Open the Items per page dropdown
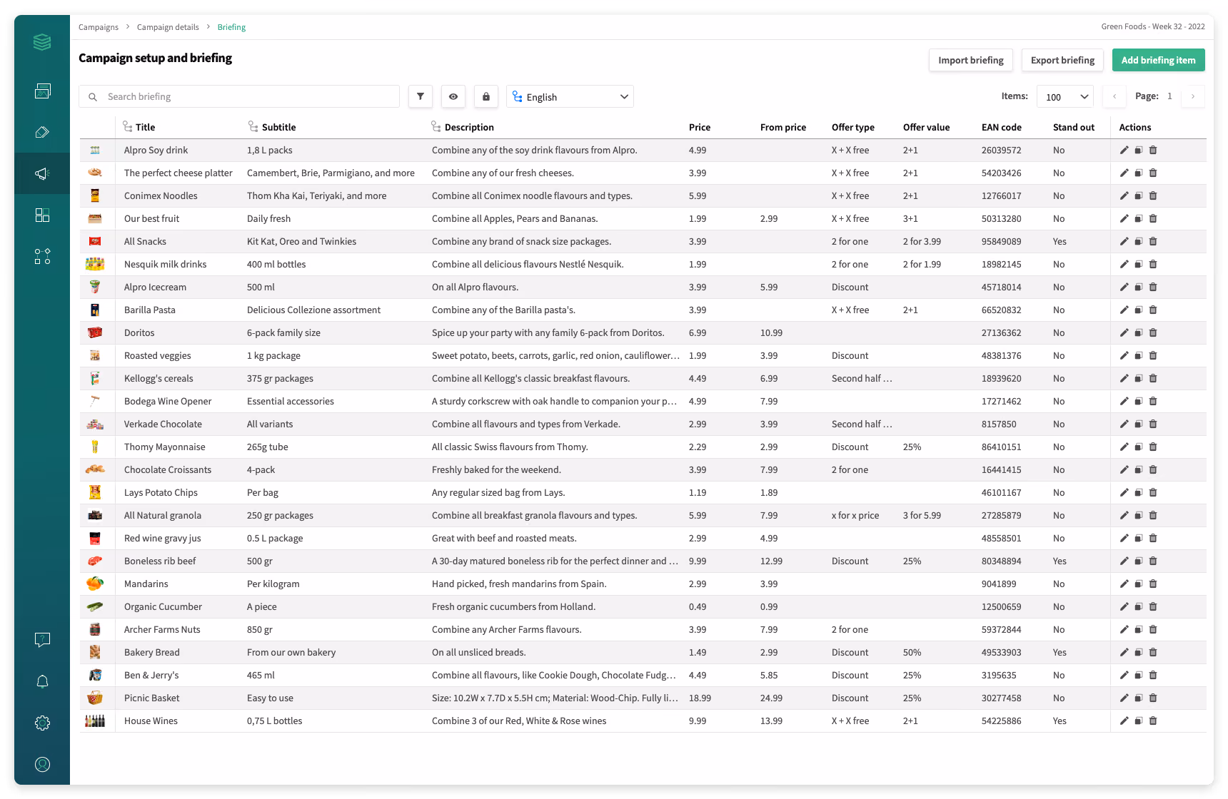1228x799 pixels. (x=1065, y=96)
